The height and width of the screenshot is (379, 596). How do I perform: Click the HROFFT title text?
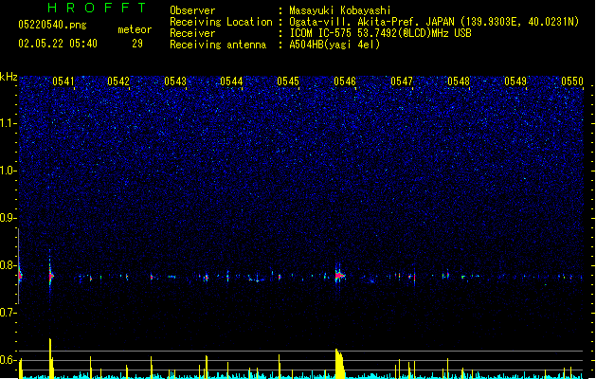(97, 8)
